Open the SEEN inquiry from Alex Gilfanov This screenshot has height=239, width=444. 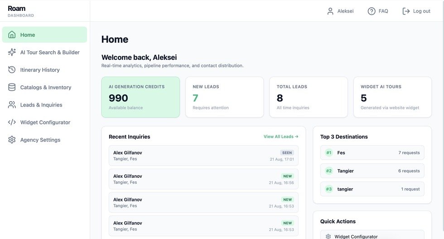(203, 156)
